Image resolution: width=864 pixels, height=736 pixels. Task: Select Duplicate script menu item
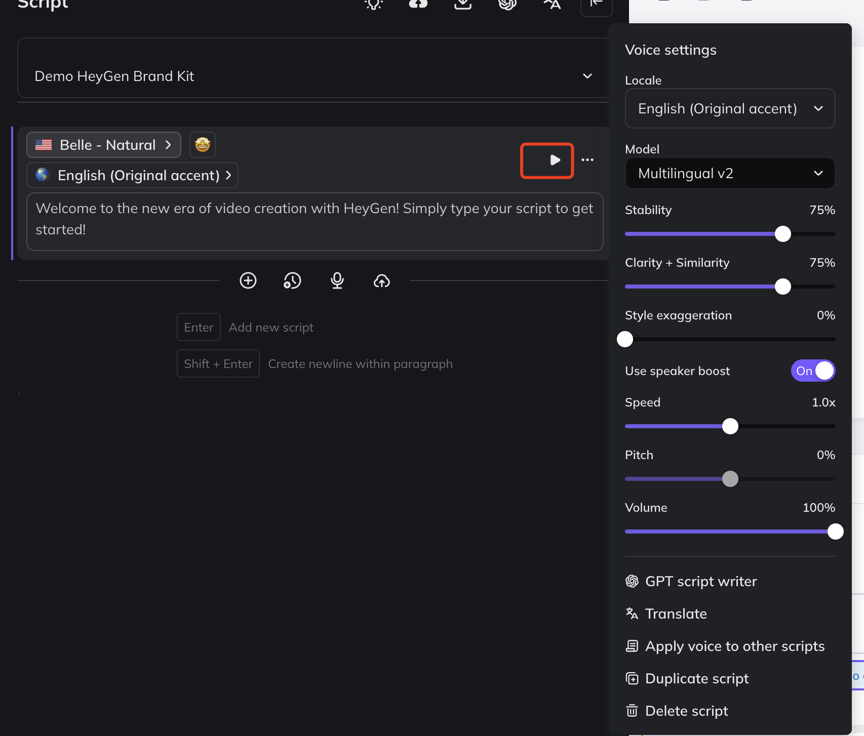[x=730, y=678]
